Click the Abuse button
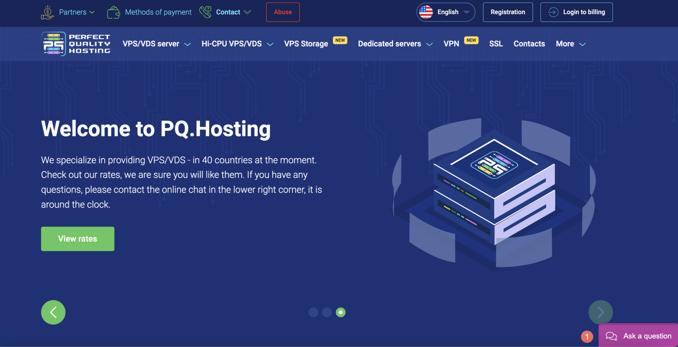This screenshot has width=678, height=347. tap(283, 12)
